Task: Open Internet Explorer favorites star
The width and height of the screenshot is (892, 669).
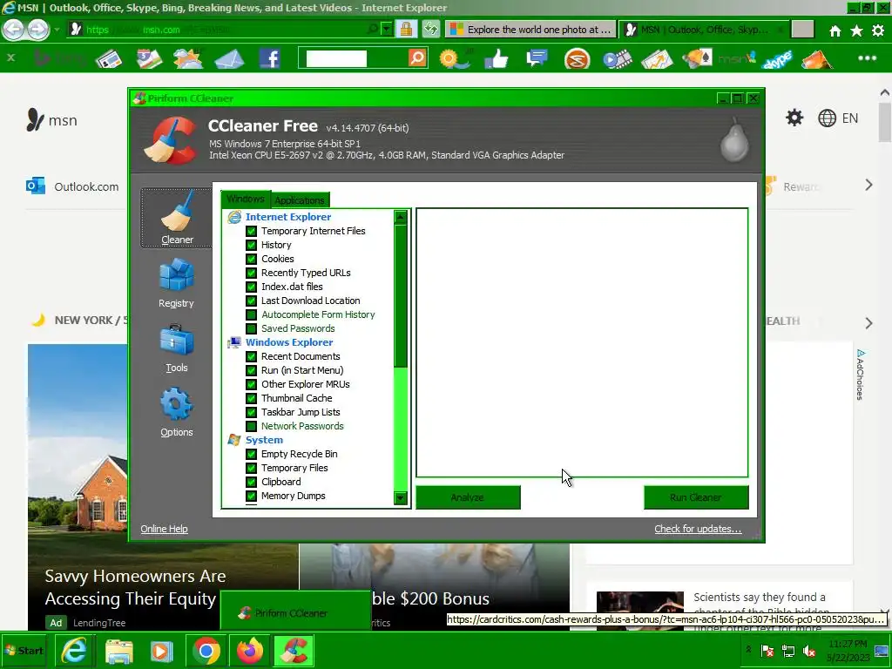Action: 857,30
